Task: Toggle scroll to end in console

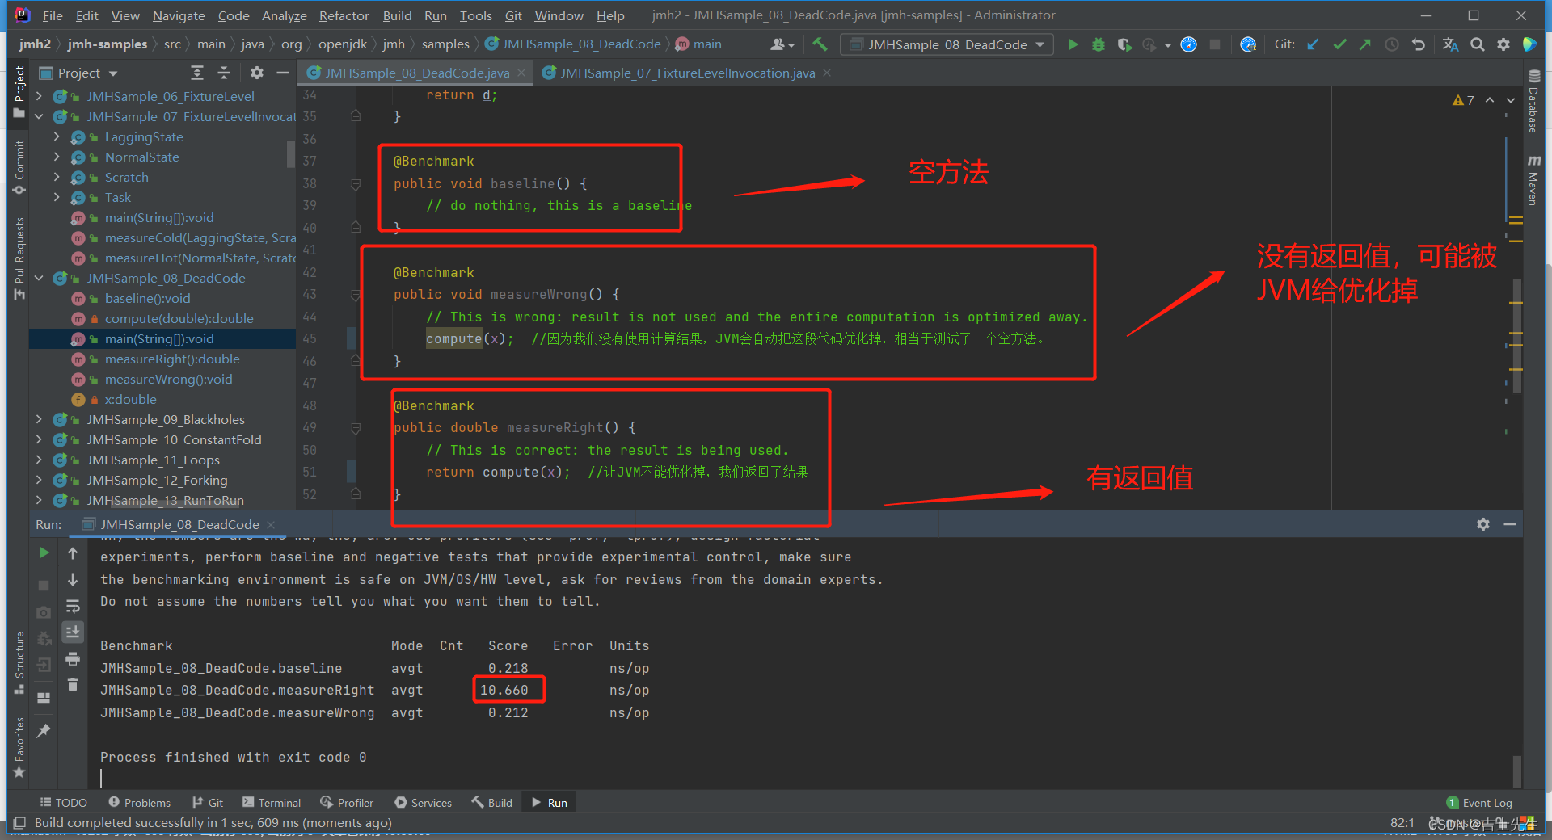Action: tap(73, 632)
